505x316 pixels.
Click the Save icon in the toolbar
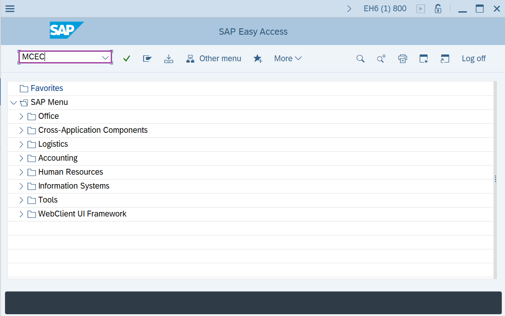click(169, 58)
